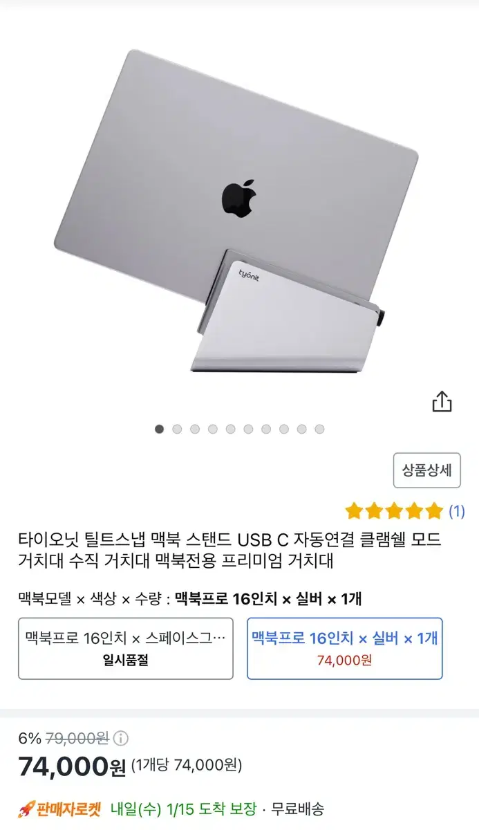Tap the 판매자로켓 rocket badge

click(x=60, y=809)
